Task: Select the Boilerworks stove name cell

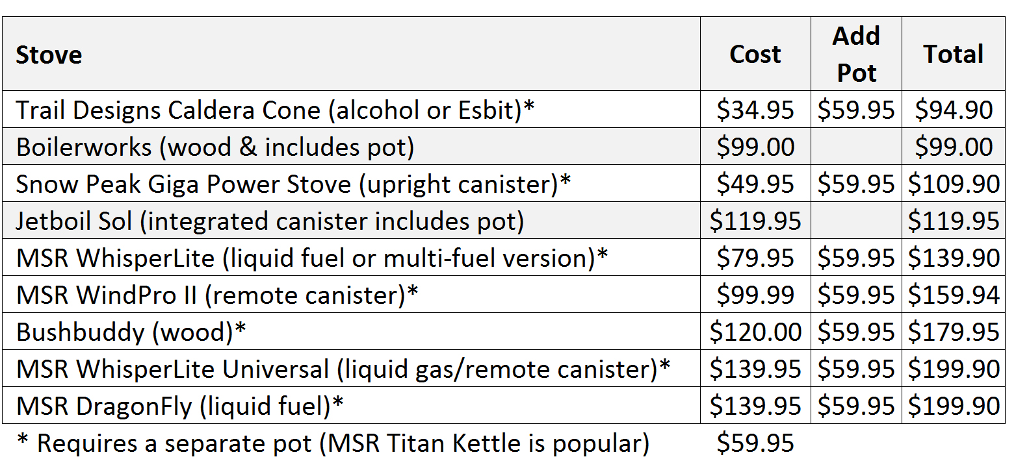Action: tap(215, 147)
